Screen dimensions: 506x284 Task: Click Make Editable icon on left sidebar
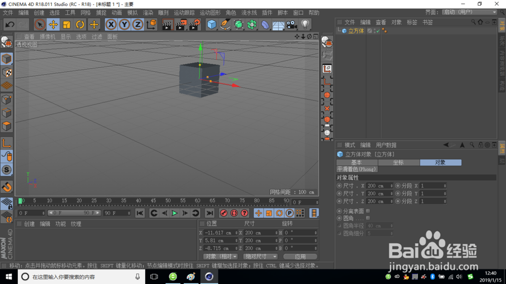coord(7,42)
